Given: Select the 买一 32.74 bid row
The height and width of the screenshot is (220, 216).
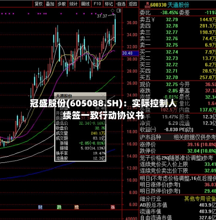Looking at the screenshot, I should coord(178,52).
